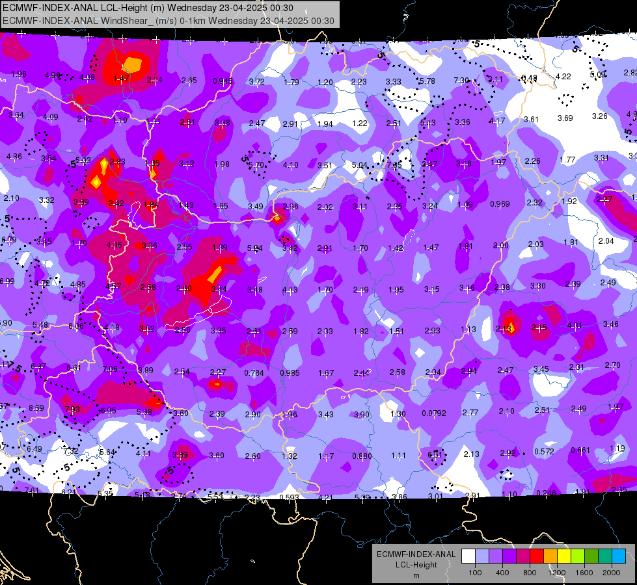Click the wind shear value 5.04
Viewport: 637px width, 585px height.
click(x=359, y=165)
